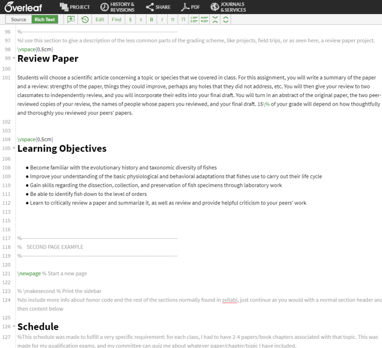Open the PDF view
Screen dimensions: 382x348
[190, 7]
